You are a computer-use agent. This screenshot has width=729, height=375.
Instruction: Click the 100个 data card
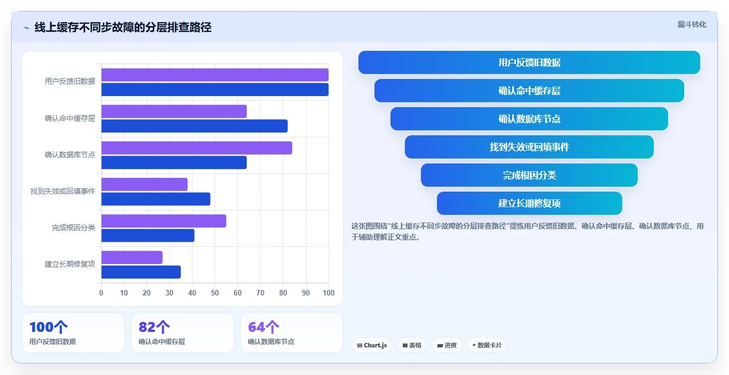point(74,332)
